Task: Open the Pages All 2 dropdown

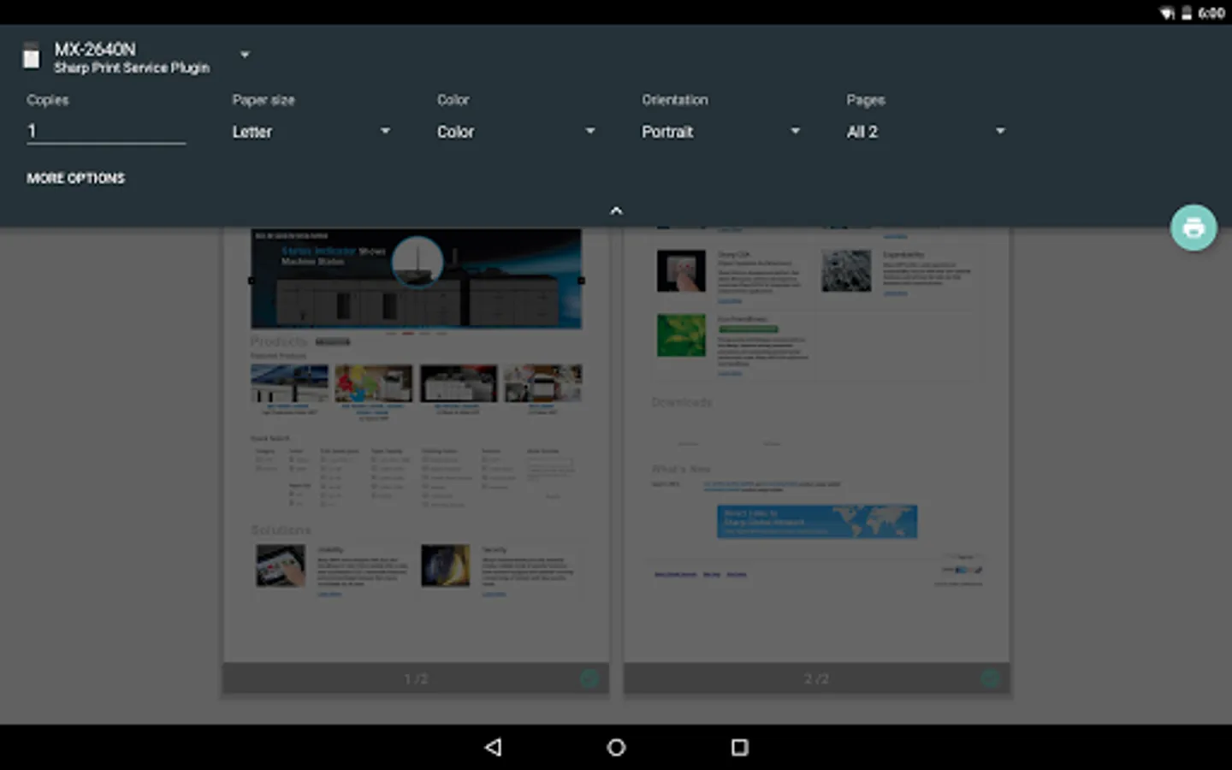Action: (927, 132)
